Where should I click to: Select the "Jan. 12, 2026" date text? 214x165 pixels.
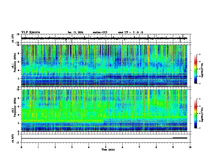click(x=75, y=32)
